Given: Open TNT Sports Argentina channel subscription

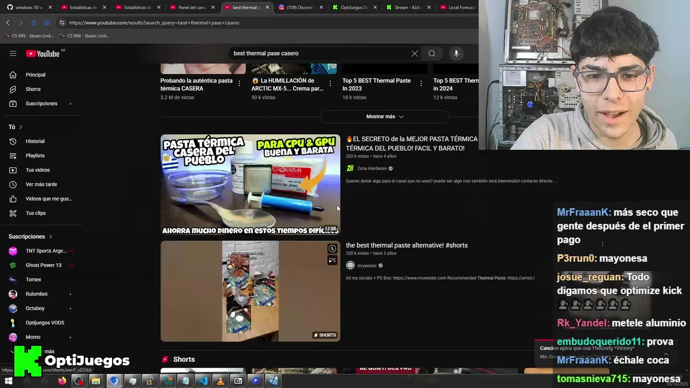Looking at the screenshot, I should [x=46, y=251].
